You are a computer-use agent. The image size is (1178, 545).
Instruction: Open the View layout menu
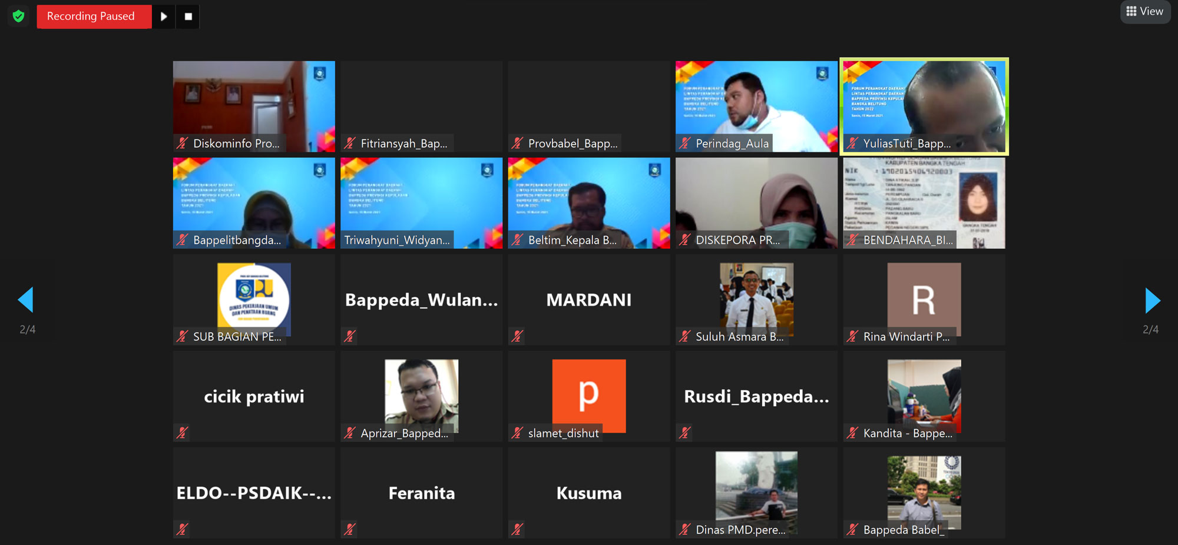[1145, 12]
